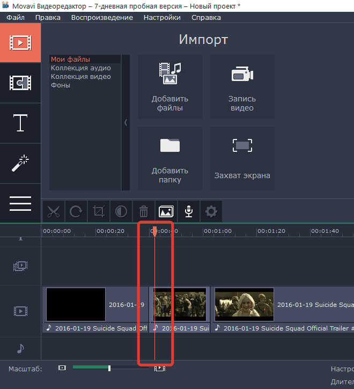
Task: Select the Harley Quinn video clip
Action: point(283,305)
